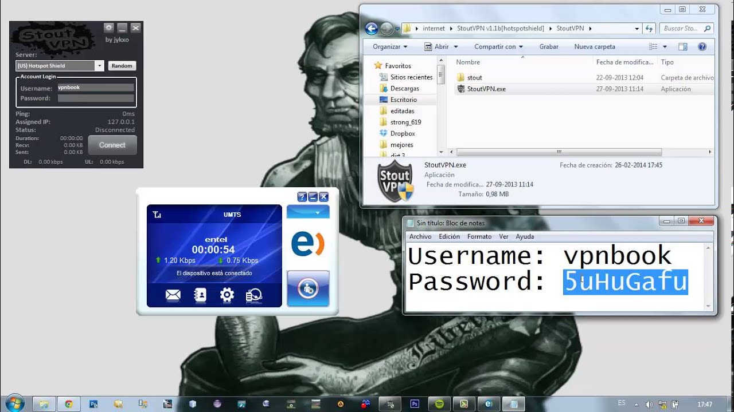Open Notepad's Formato menu
This screenshot has height=412, width=734.
click(x=479, y=236)
